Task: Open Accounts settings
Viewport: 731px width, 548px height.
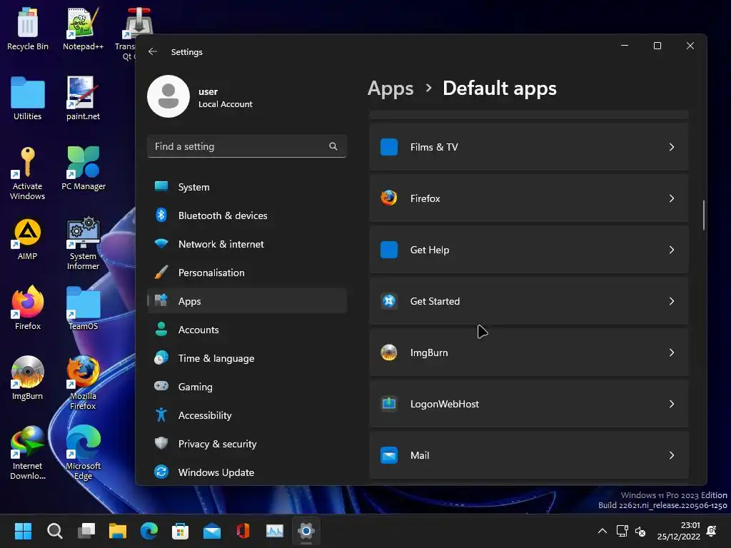Action: (246, 330)
